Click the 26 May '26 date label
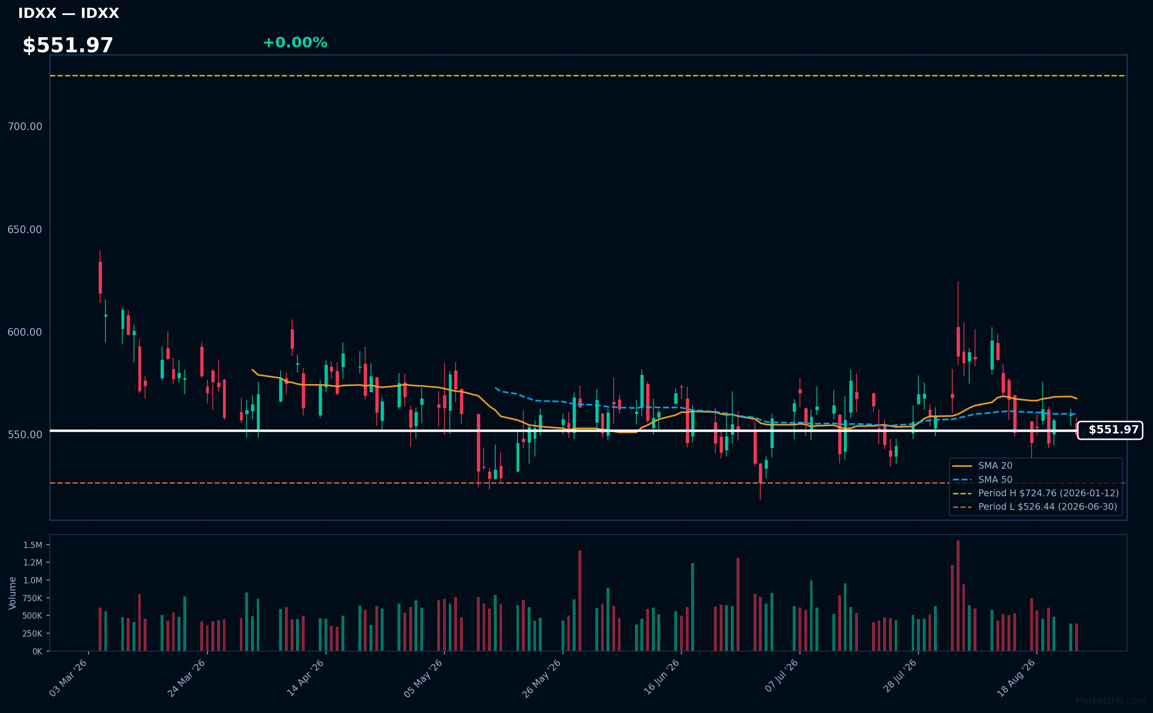The height and width of the screenshot is (713, 1153). (542, 678)
